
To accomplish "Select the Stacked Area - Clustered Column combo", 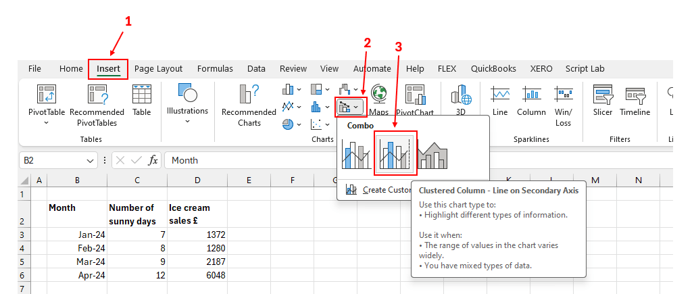I will coord(432,154).
